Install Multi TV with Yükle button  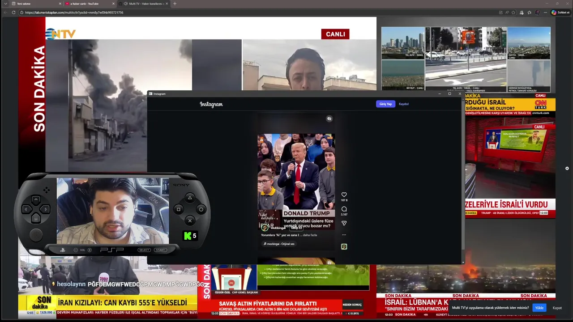tap(539, 308)
